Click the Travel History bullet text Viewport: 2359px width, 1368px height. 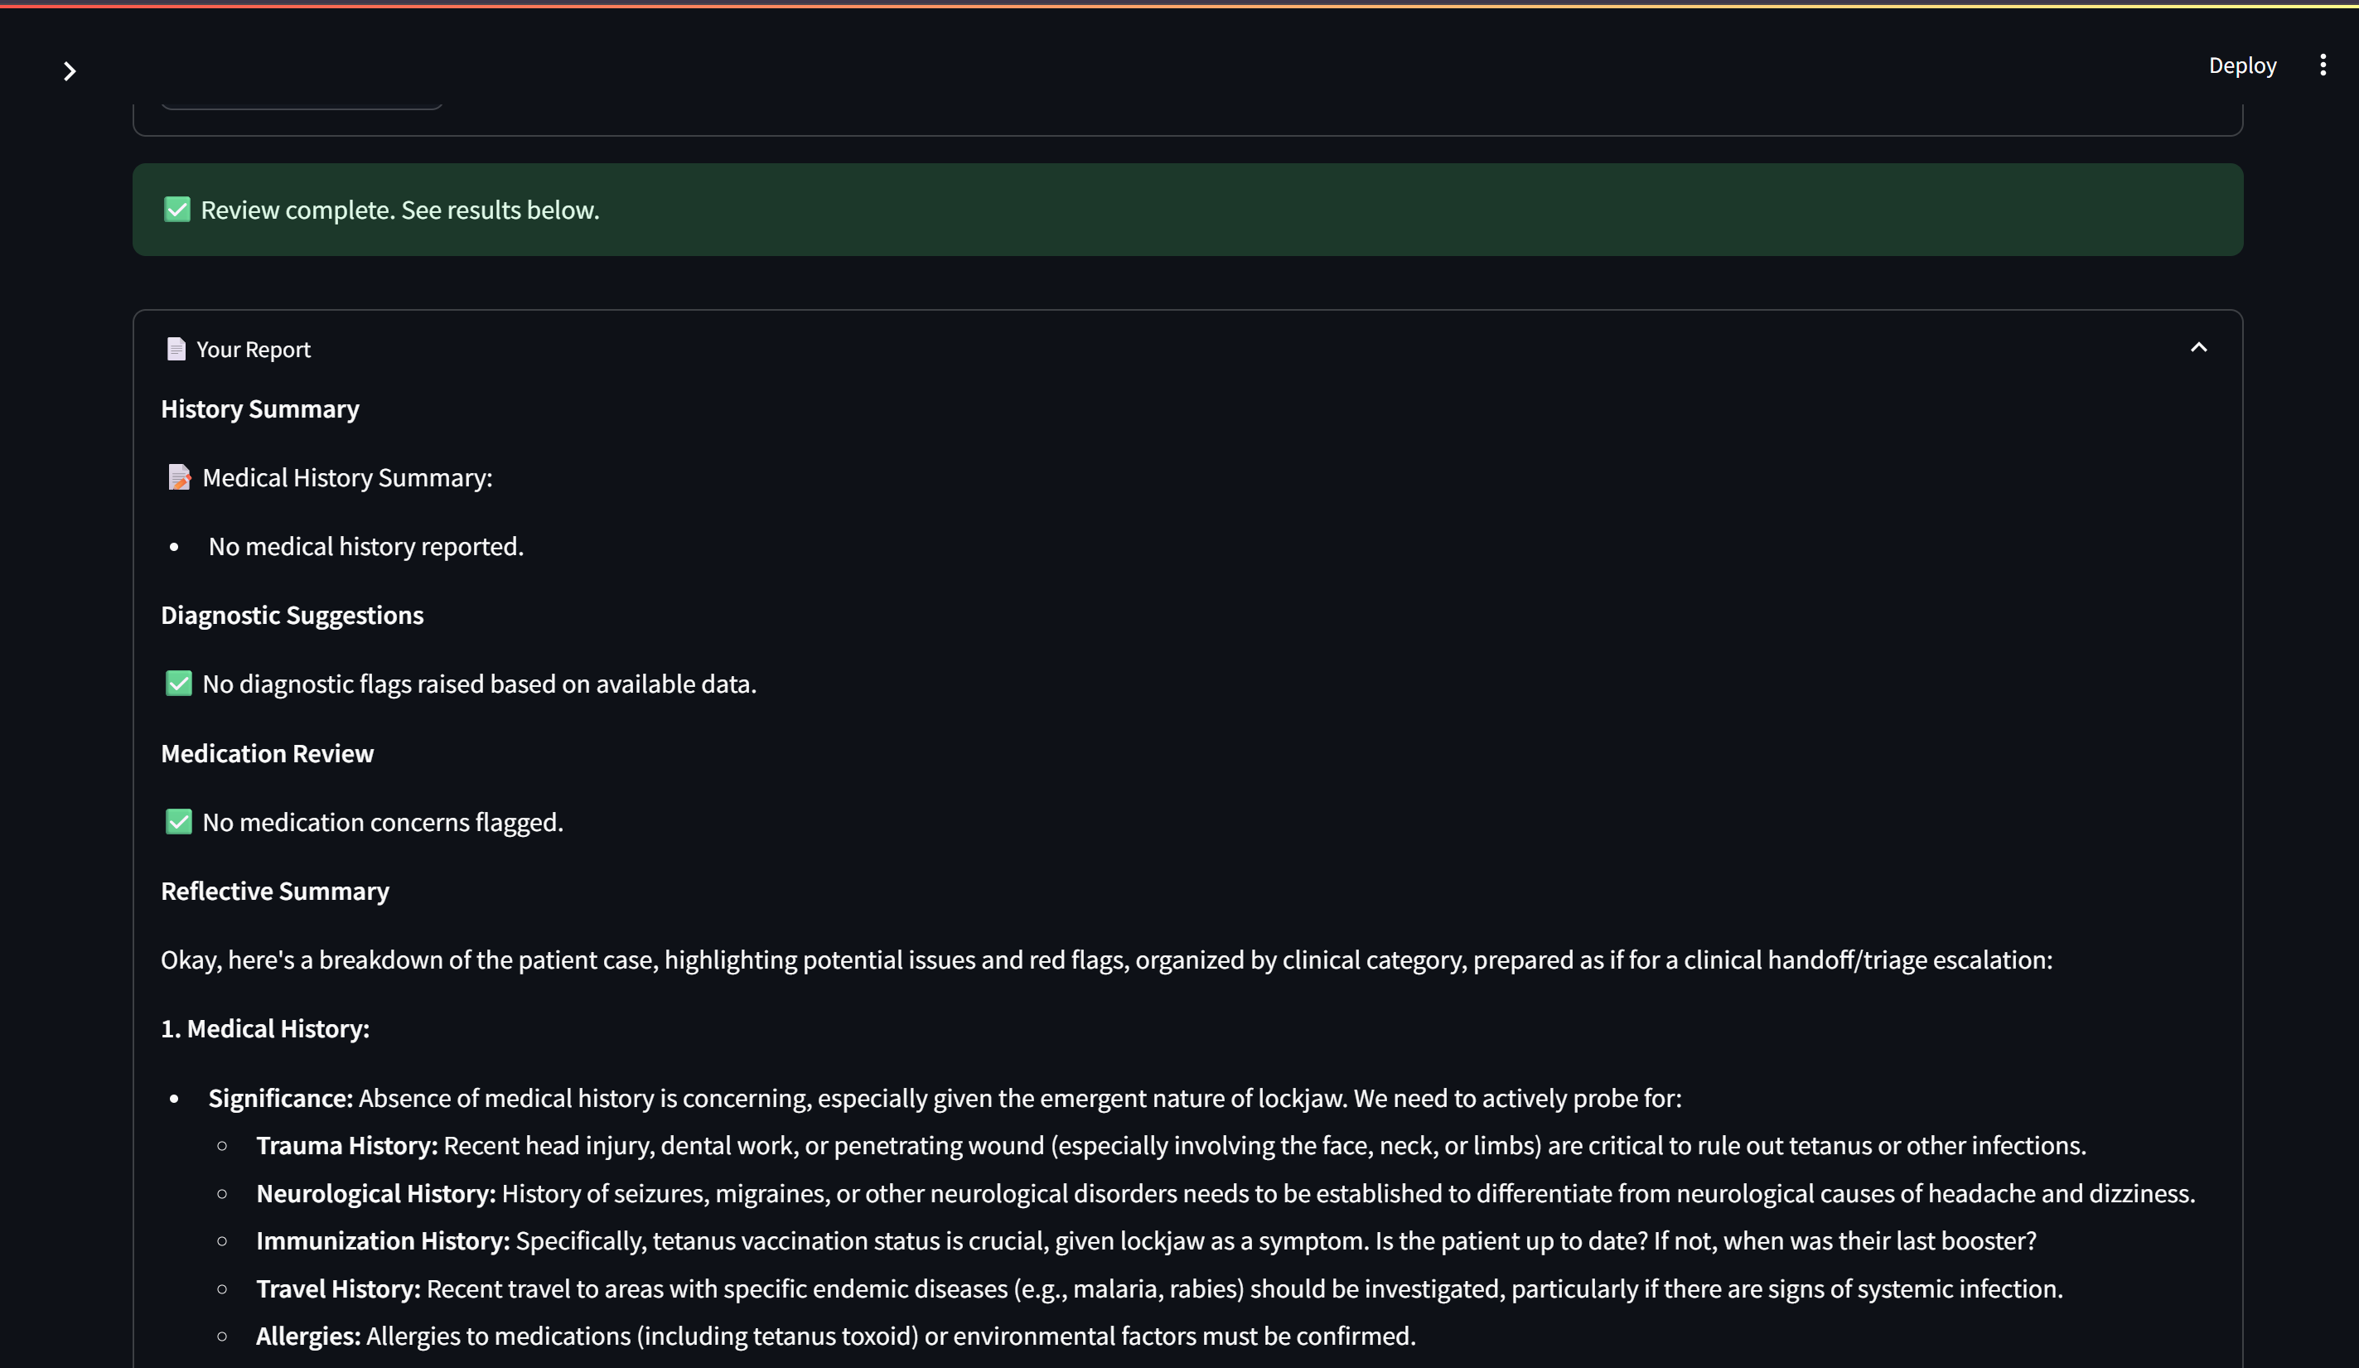(x=1160, y=1289)
